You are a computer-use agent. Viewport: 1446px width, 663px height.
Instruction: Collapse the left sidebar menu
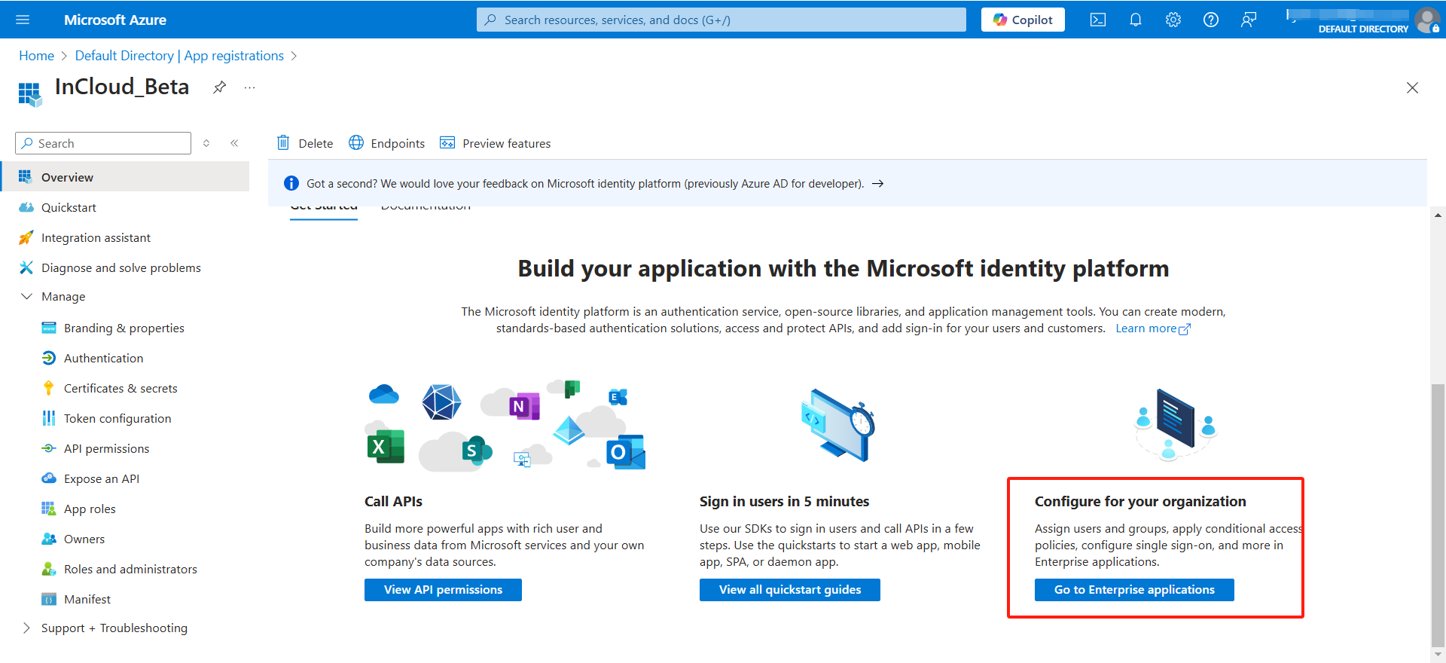234,143
